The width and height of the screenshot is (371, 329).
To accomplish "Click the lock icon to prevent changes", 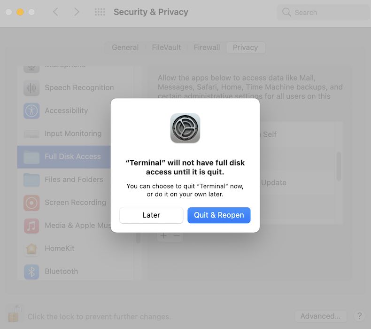I will pyautogui.click(x=14, y=314).
